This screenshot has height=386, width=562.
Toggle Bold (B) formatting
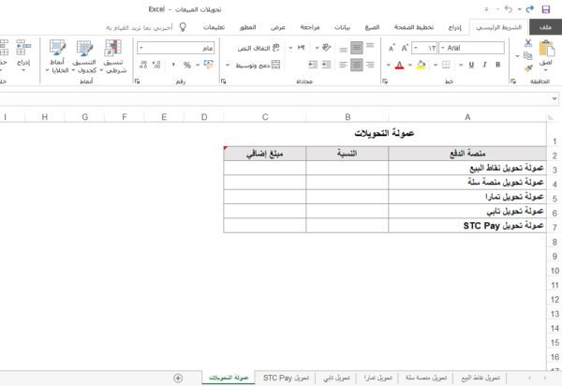point(497,65)
